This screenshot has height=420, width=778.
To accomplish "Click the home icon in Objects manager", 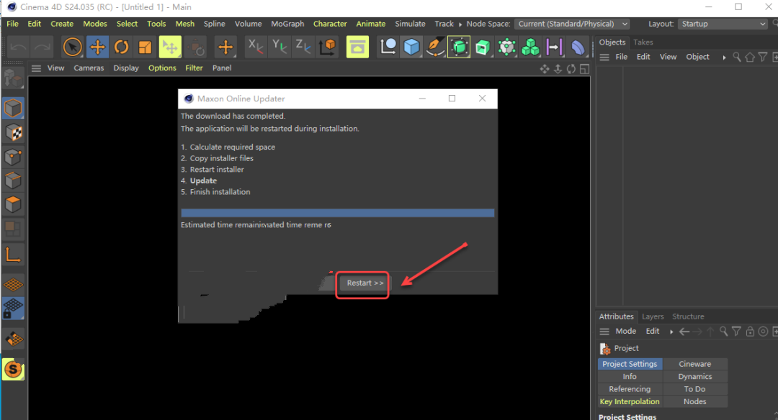I will (750, 57).
